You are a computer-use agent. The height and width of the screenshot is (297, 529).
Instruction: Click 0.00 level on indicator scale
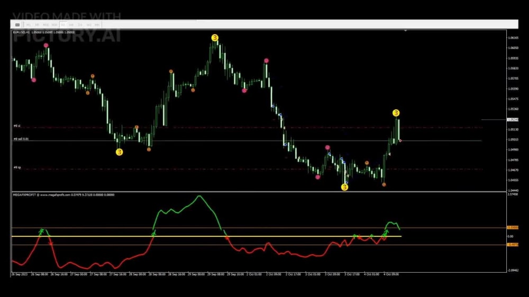(510, 236)
